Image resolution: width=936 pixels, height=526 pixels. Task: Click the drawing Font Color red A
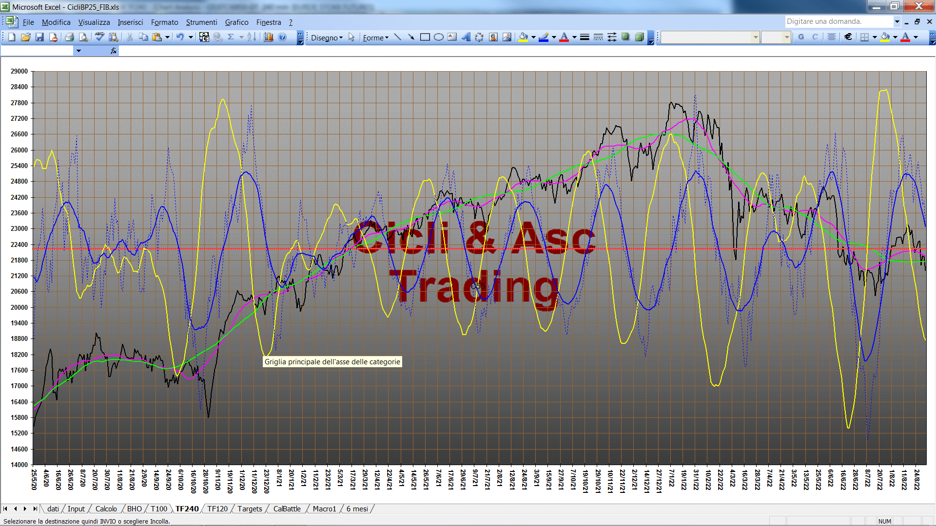coord(565,37)
